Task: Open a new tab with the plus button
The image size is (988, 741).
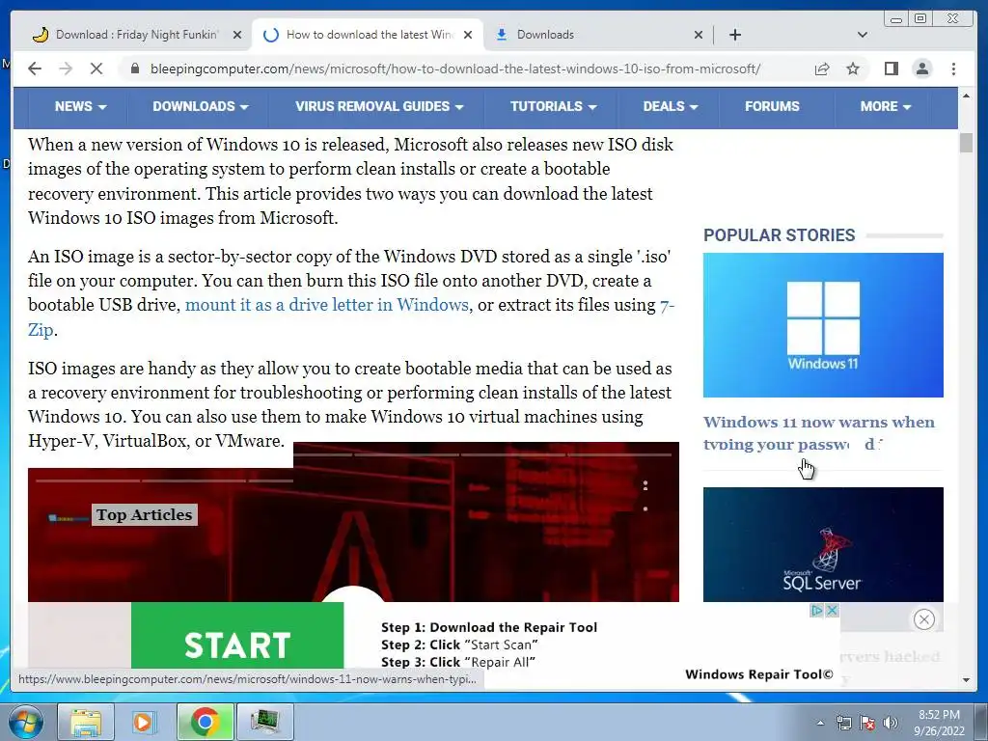Action: click(734, 35)
